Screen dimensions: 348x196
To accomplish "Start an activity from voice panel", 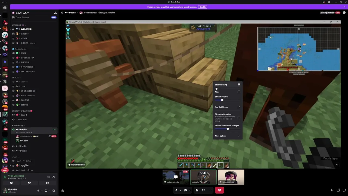I will coord(47,183).
